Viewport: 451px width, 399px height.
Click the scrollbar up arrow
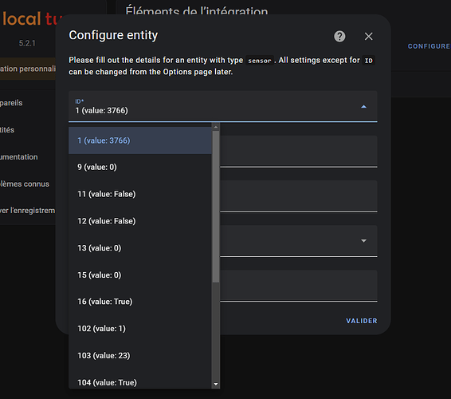point(216,127)
